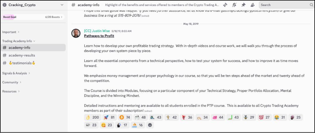The width and height of the screenshot is (315, 133).
Task: Open the Boost Goal progress bar
Action: pyautogui.click(x=33, y=17)
